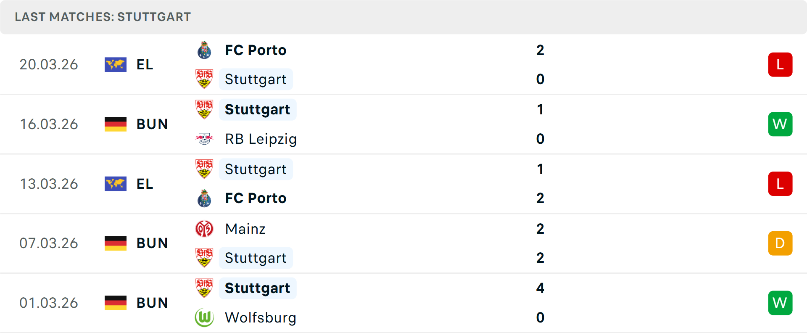
Task: Click the Wolfsburg team name
Action: coord(261,318)
